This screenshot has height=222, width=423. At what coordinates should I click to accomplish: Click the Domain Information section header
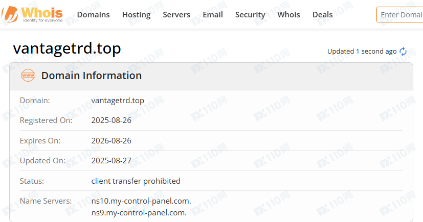92,76
